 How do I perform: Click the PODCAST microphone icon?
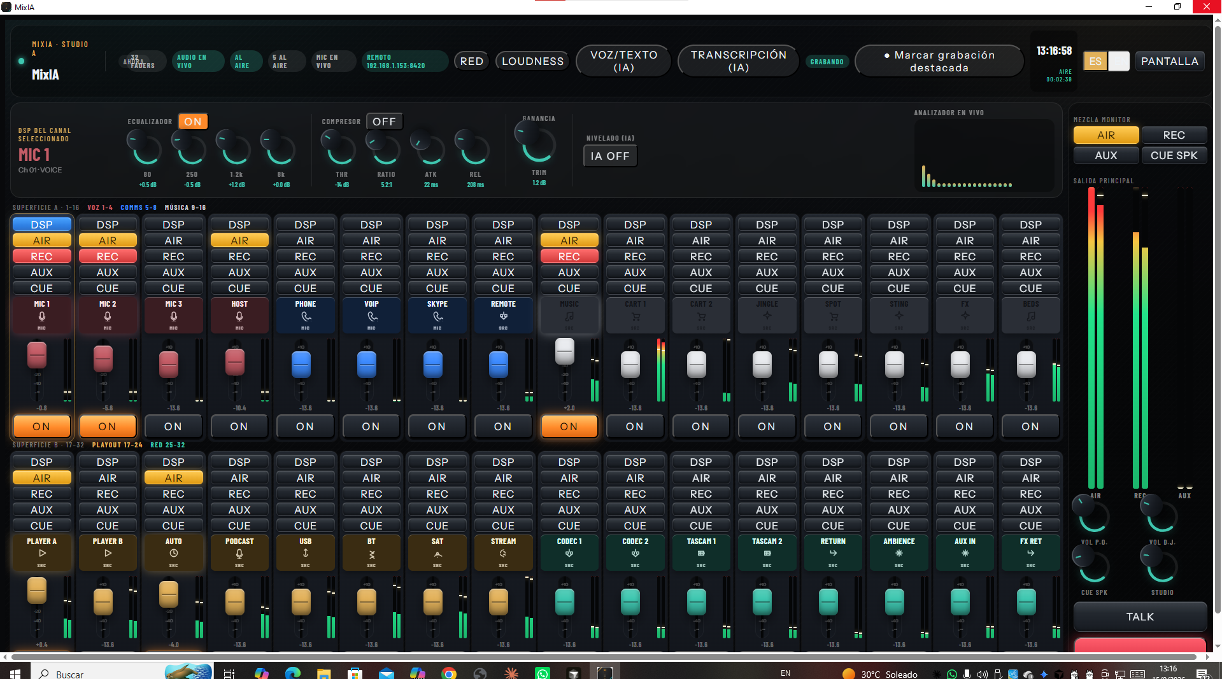click(239, 553)
